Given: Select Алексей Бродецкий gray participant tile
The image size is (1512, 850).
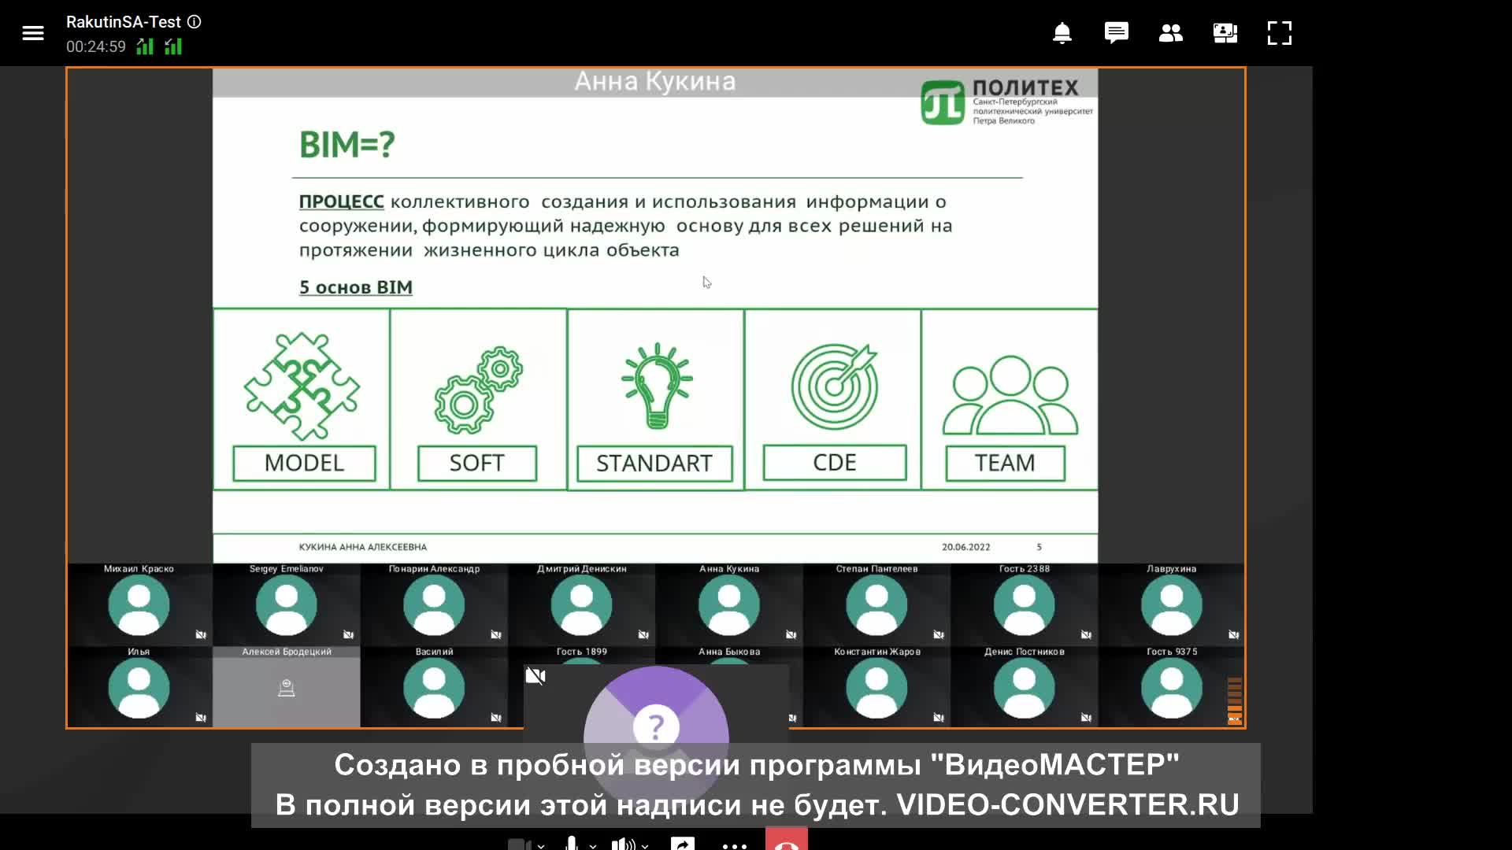Looking at the screenshot, I should tap(287, 687).
